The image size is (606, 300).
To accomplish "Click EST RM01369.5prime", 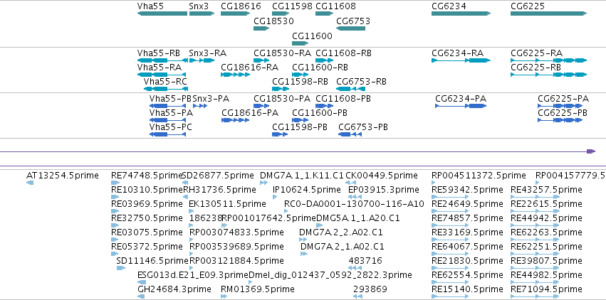I will tap(257, 289).
